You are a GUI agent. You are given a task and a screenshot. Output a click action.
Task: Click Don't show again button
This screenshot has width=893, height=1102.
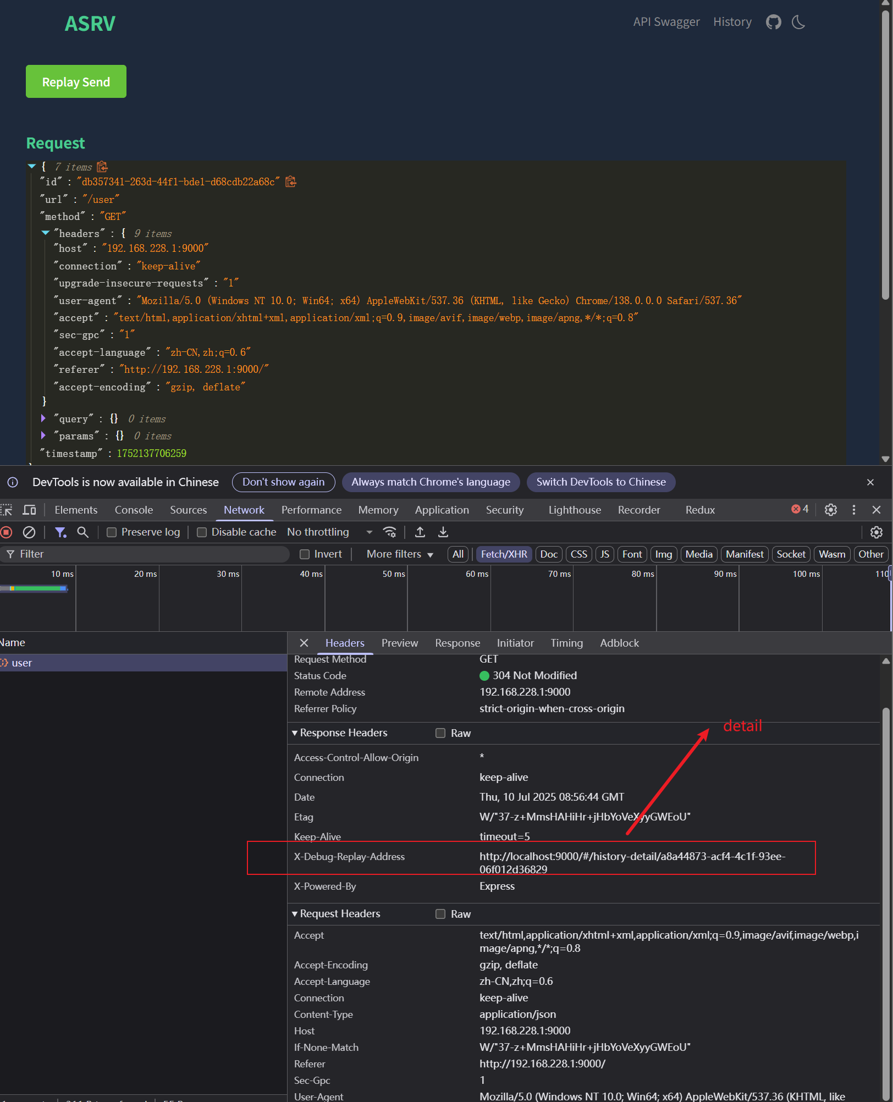284,482
